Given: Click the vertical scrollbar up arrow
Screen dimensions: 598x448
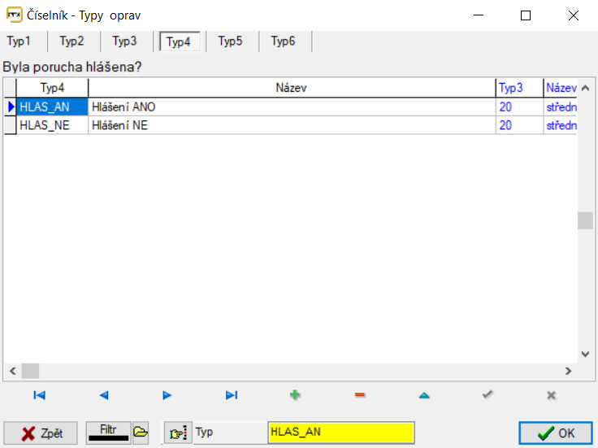Looking at the screenshot, I should pyautogui.click(x=586, y=88).
